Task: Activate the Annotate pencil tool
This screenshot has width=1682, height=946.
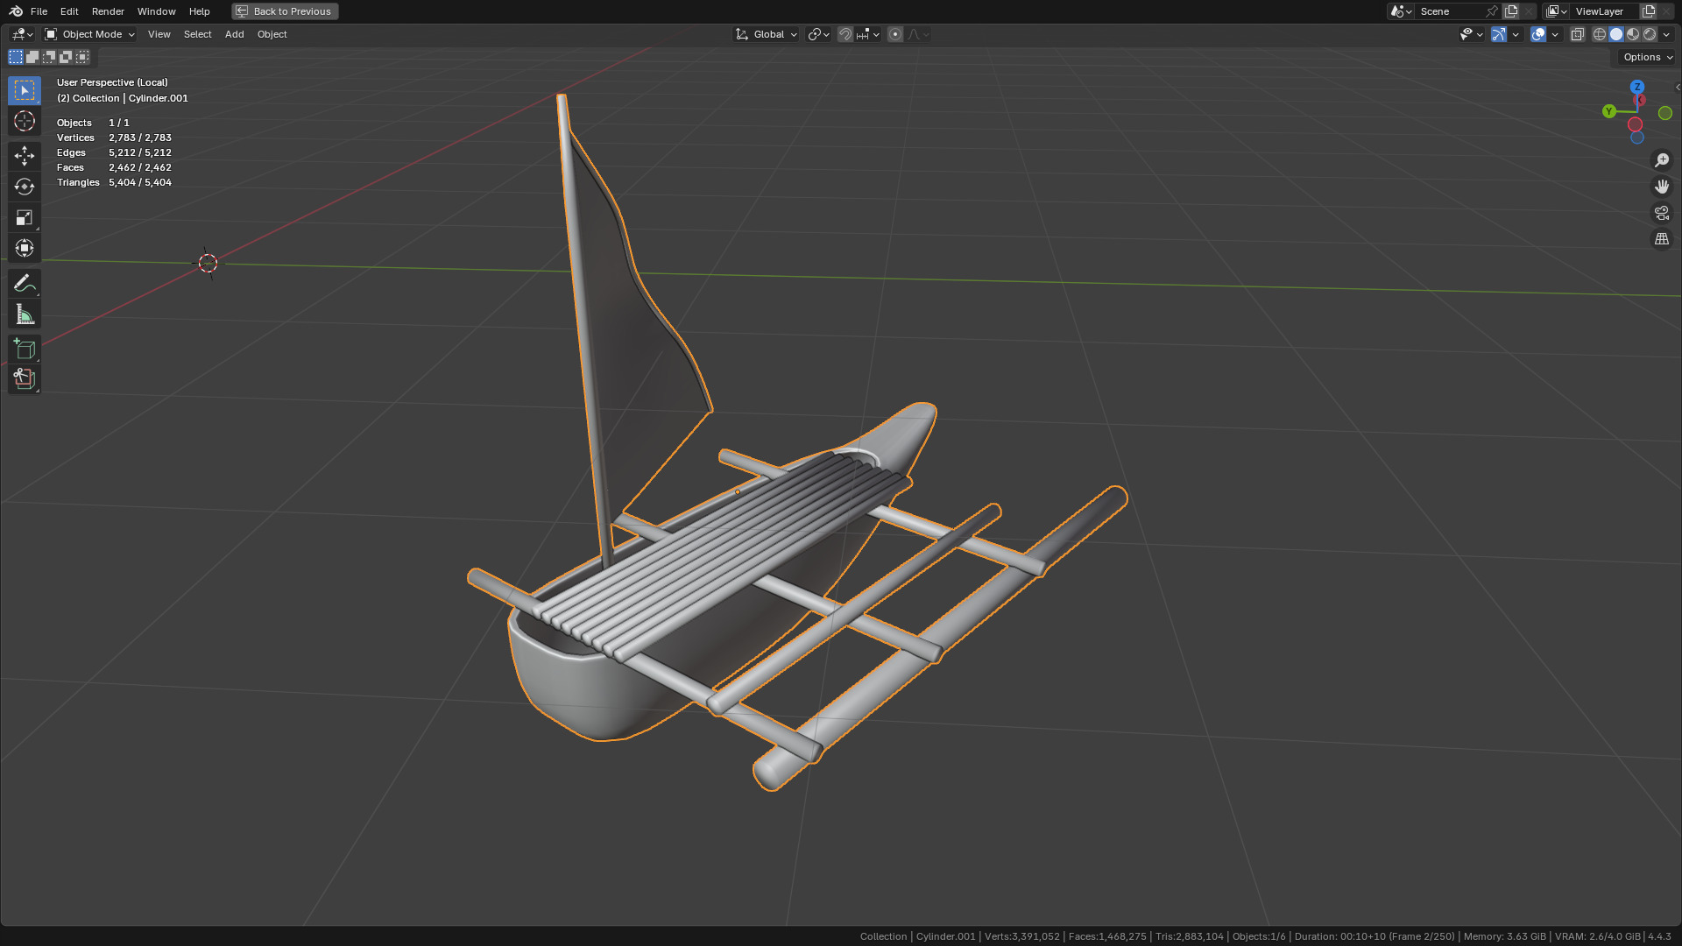Action: click(x=24, y=283)
